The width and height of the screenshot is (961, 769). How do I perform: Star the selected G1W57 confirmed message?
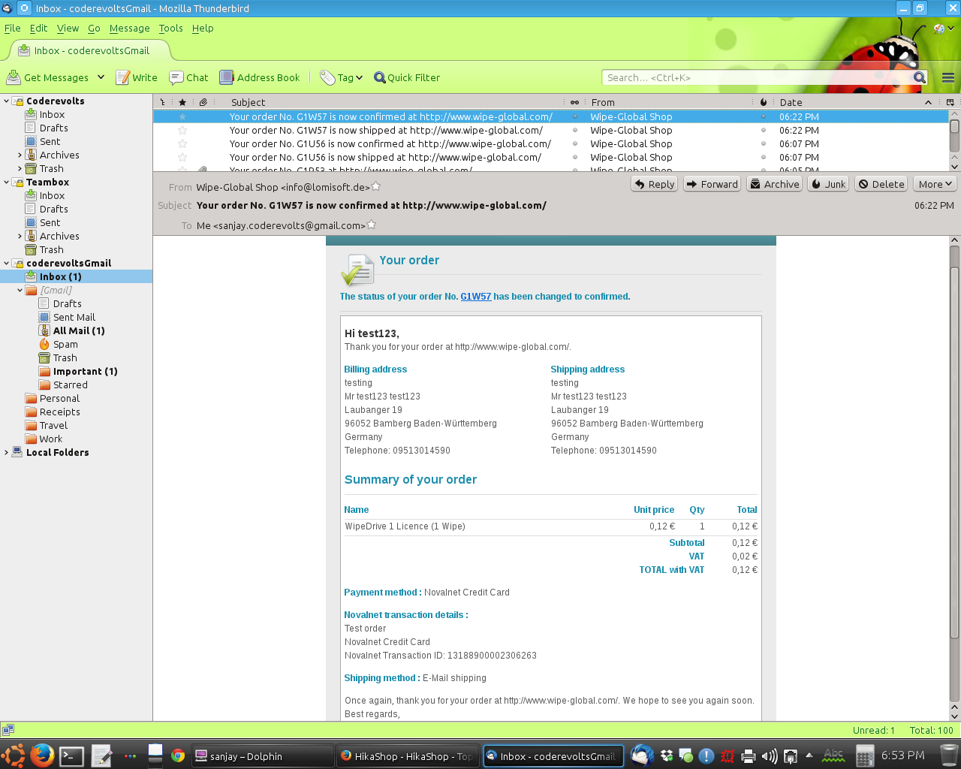coord(182,117)
